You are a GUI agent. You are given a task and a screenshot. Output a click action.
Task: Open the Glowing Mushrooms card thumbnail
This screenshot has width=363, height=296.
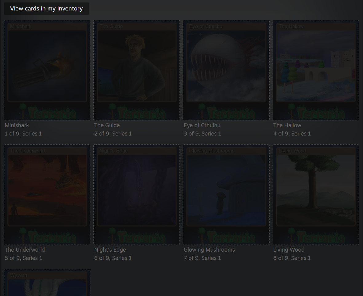[x=226, y=195]
